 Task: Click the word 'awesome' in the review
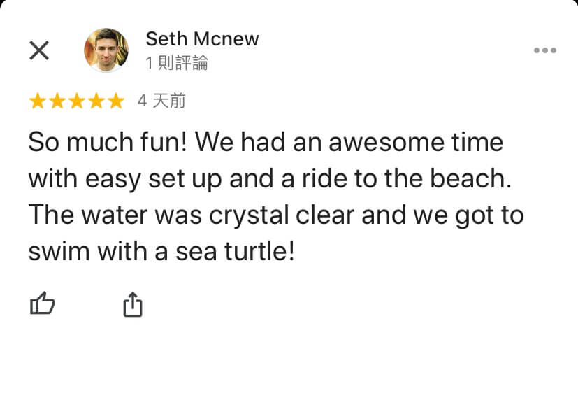(x=386, y=143)
